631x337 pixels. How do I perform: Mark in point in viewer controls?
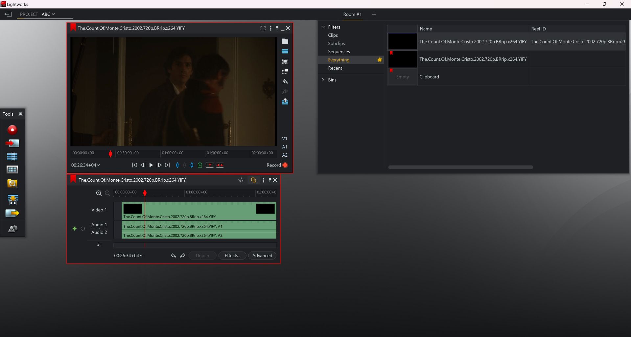pyautogui.click(x=177, y=165)
